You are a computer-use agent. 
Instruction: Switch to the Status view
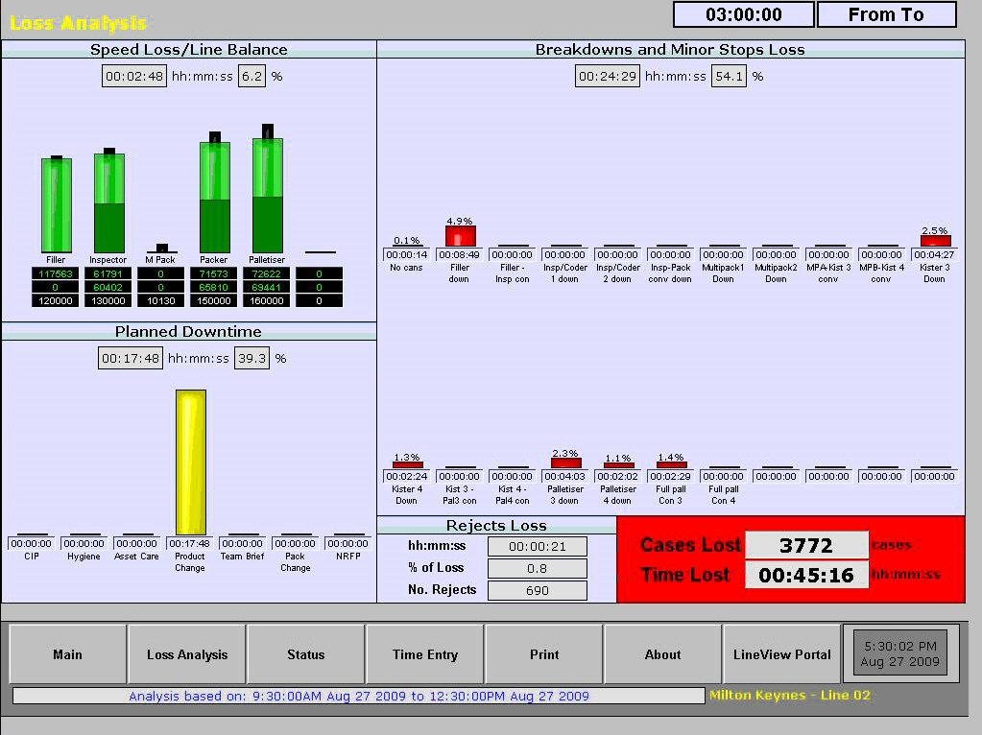pyautogui.click(x=306, y=654)
